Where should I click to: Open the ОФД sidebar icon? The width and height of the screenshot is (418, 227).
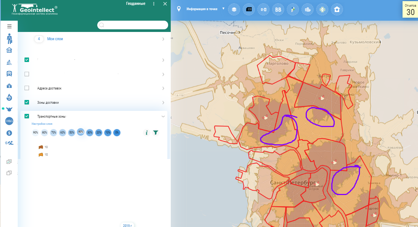pyautogui.click(x=9, y=121)
